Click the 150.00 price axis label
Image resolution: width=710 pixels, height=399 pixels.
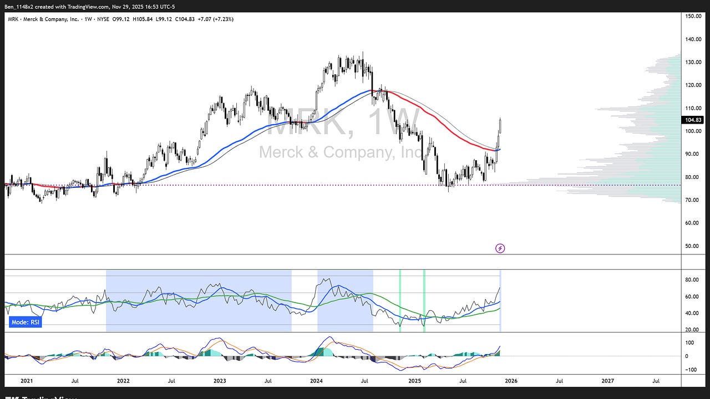pyautogui.click(x=694, y=16)
